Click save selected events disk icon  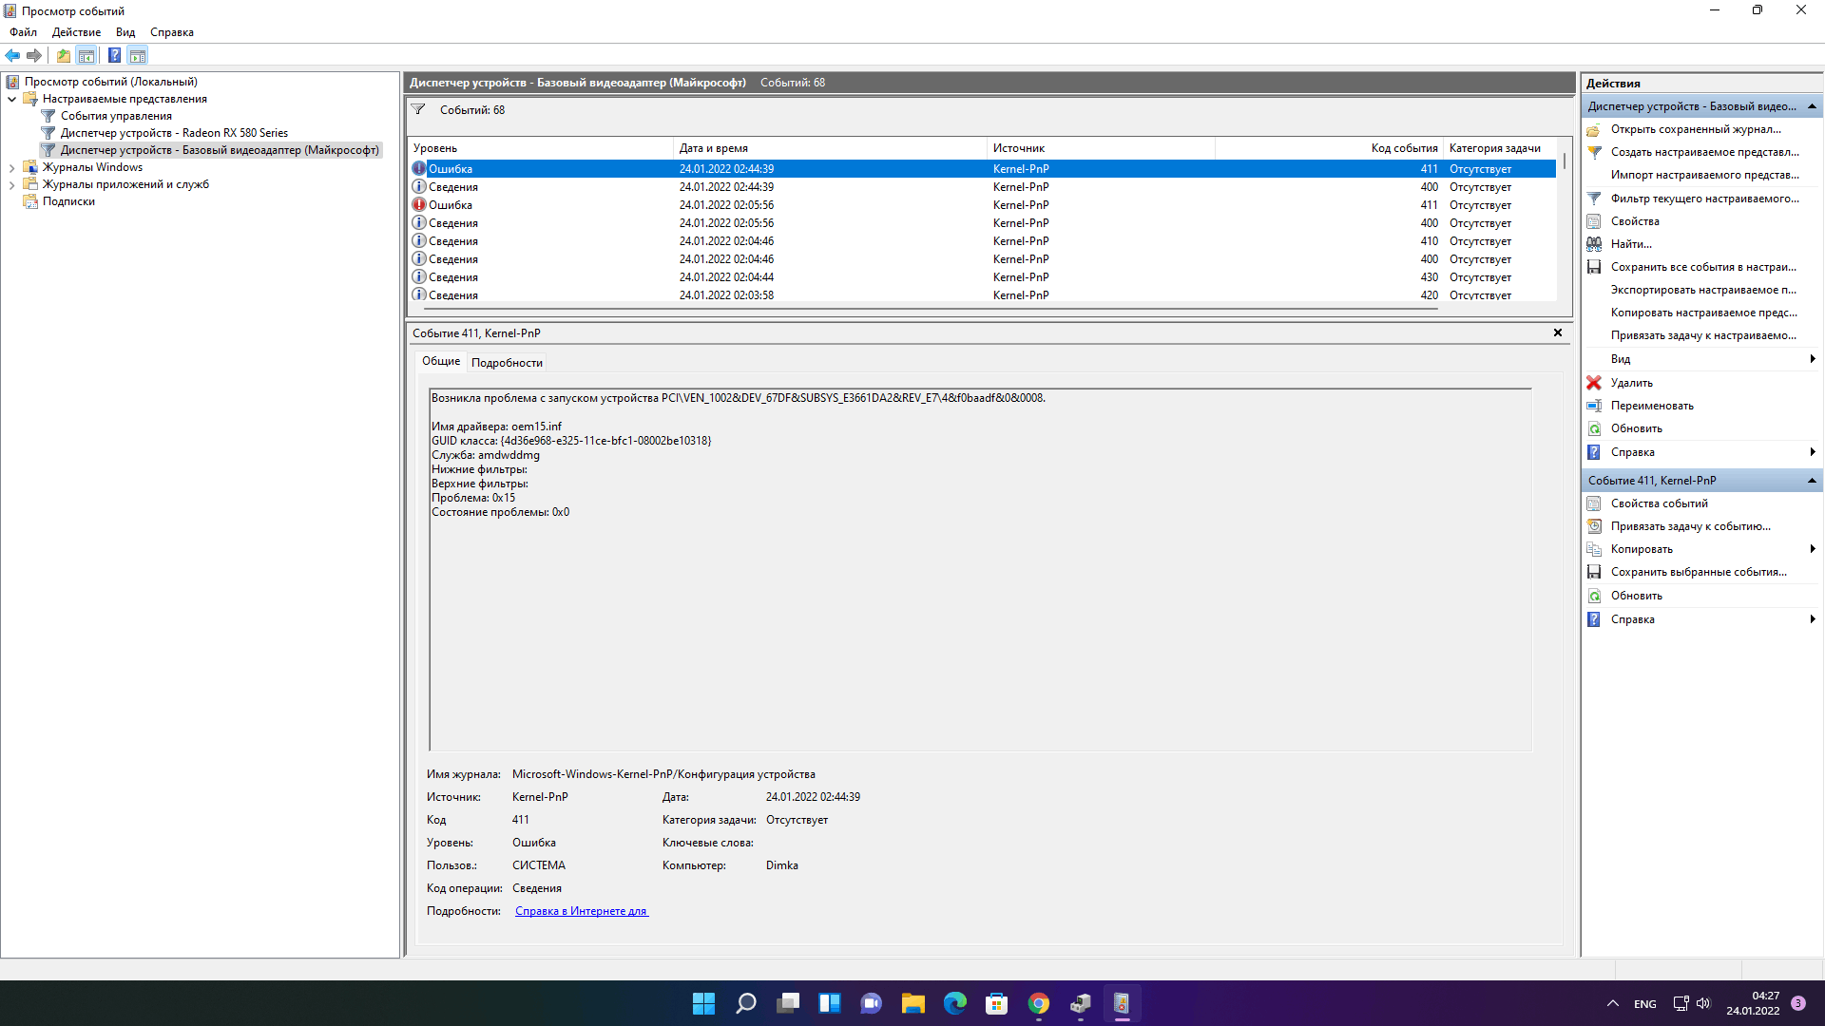coord(1594,572)
